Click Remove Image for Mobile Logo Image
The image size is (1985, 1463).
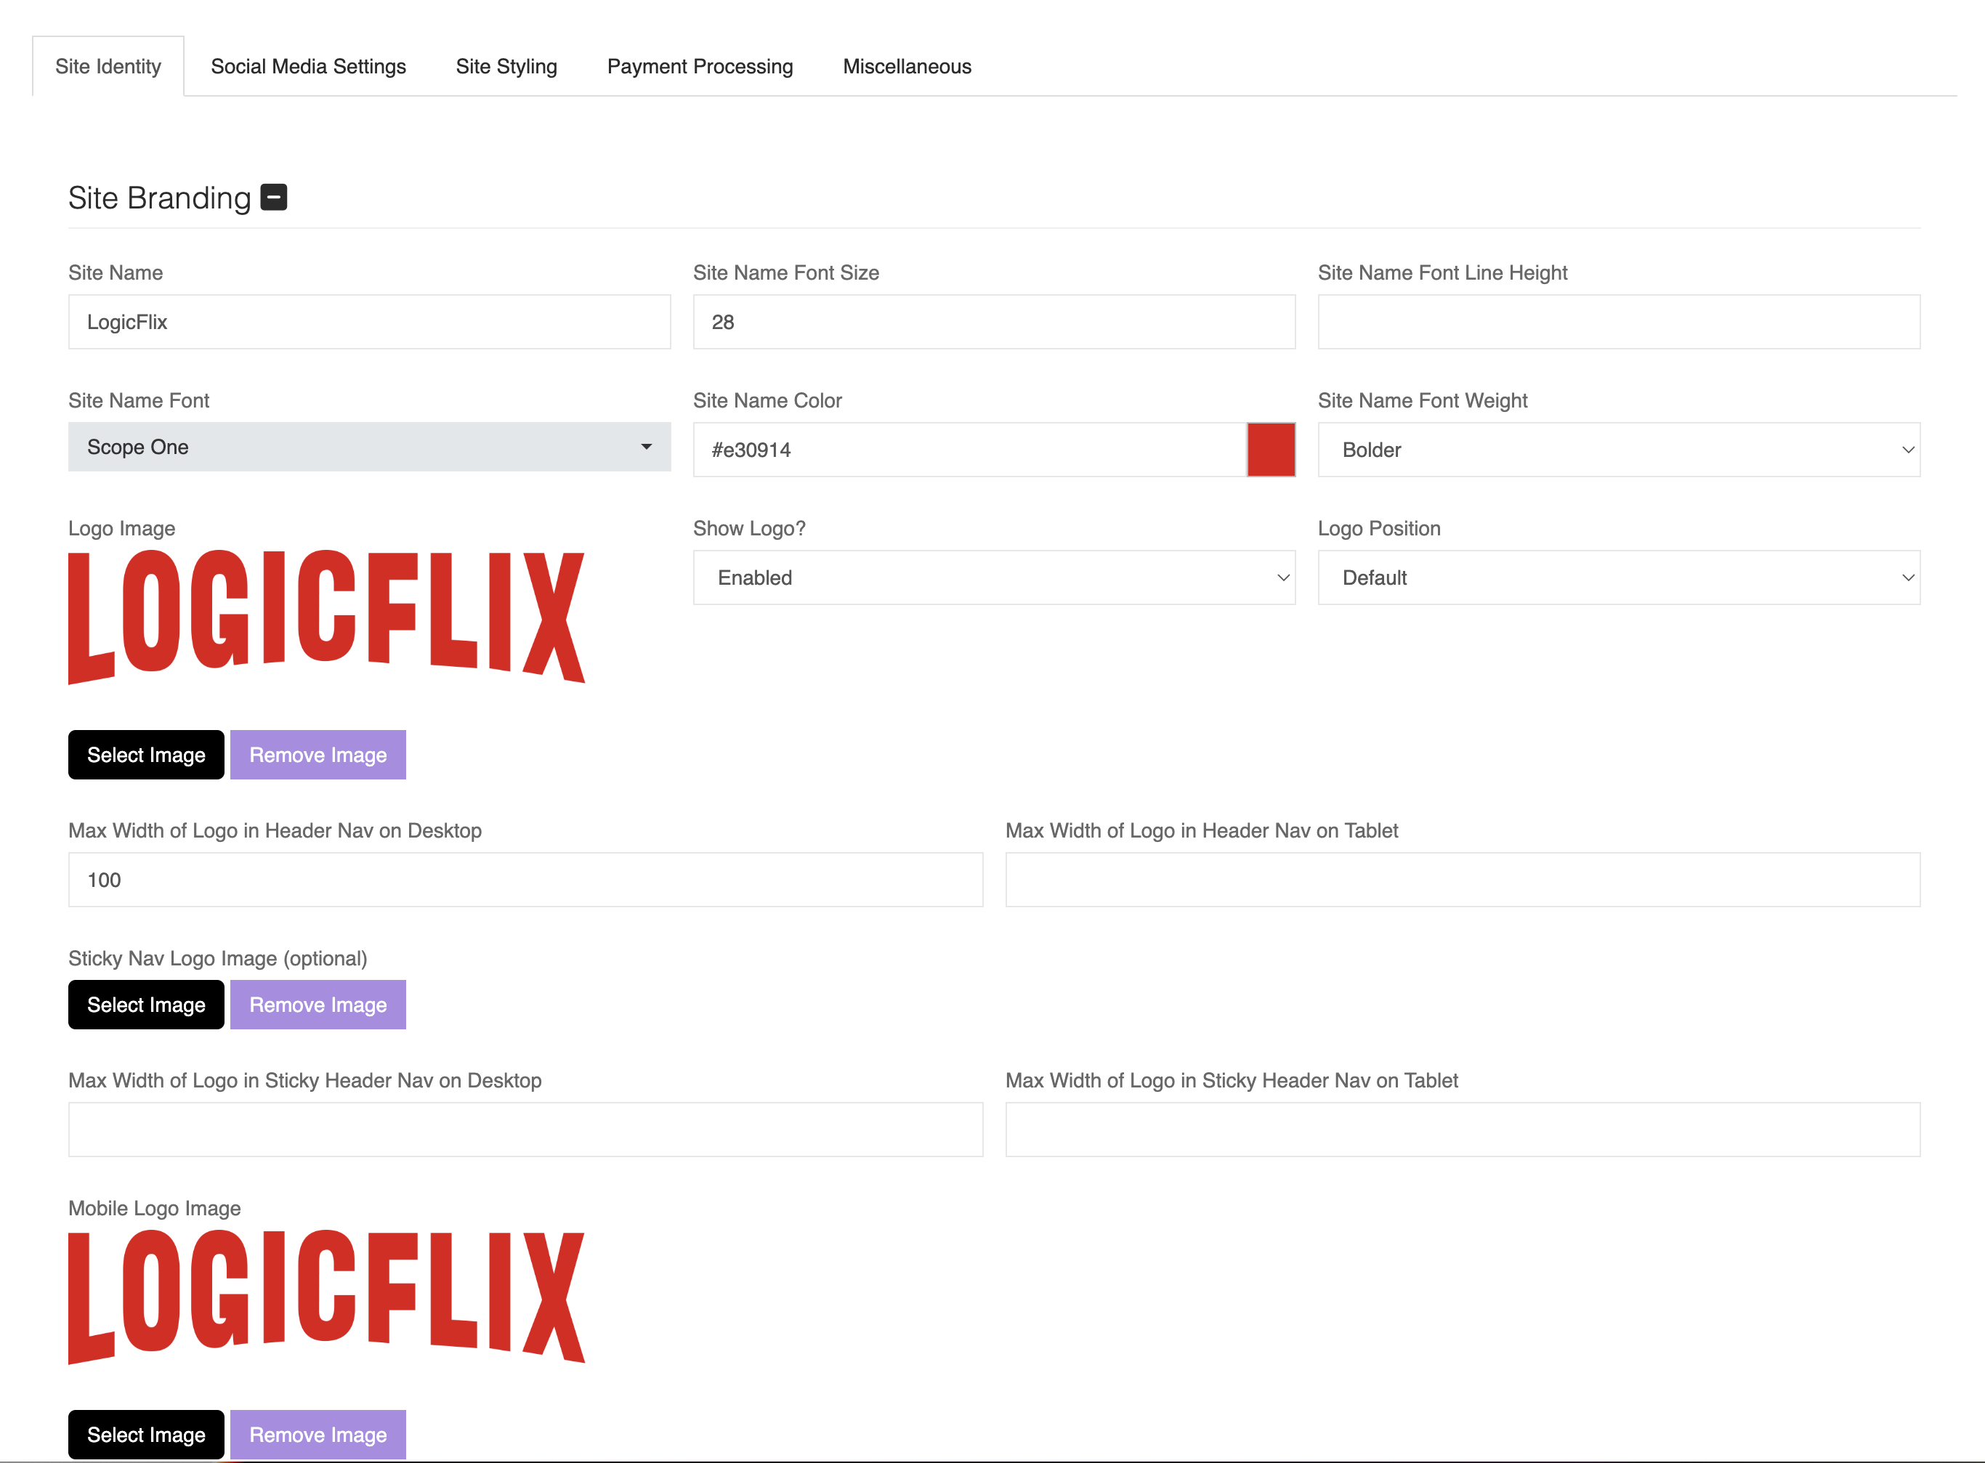tap(317, 1434)
